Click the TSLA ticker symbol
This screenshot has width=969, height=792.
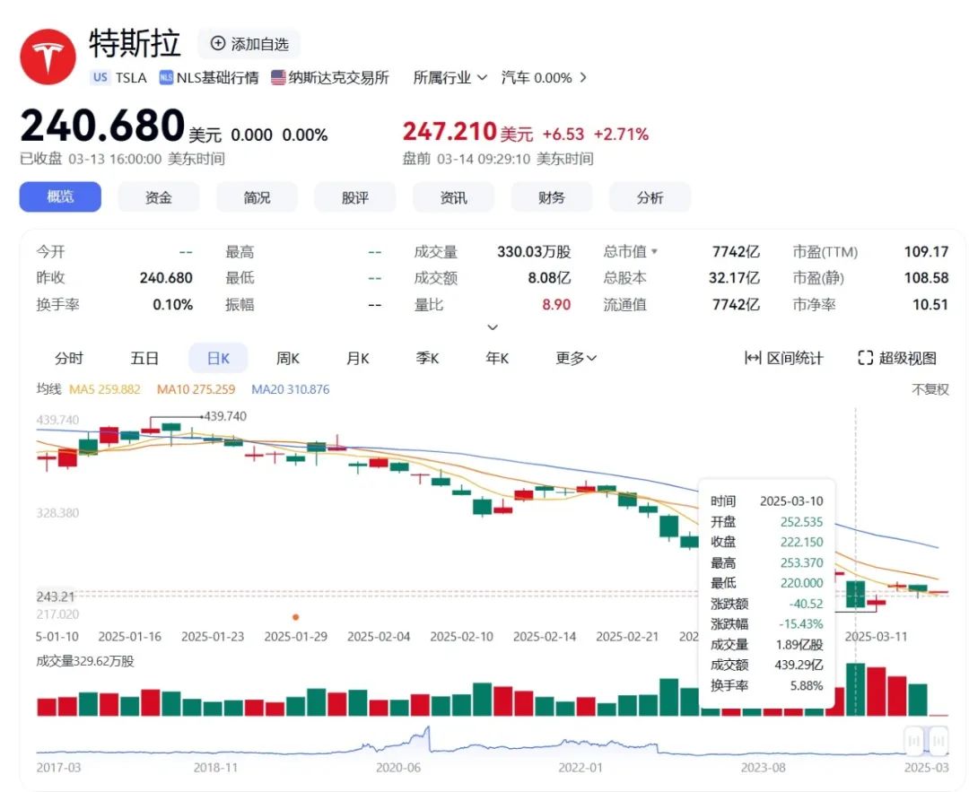[x=131, y=77]
